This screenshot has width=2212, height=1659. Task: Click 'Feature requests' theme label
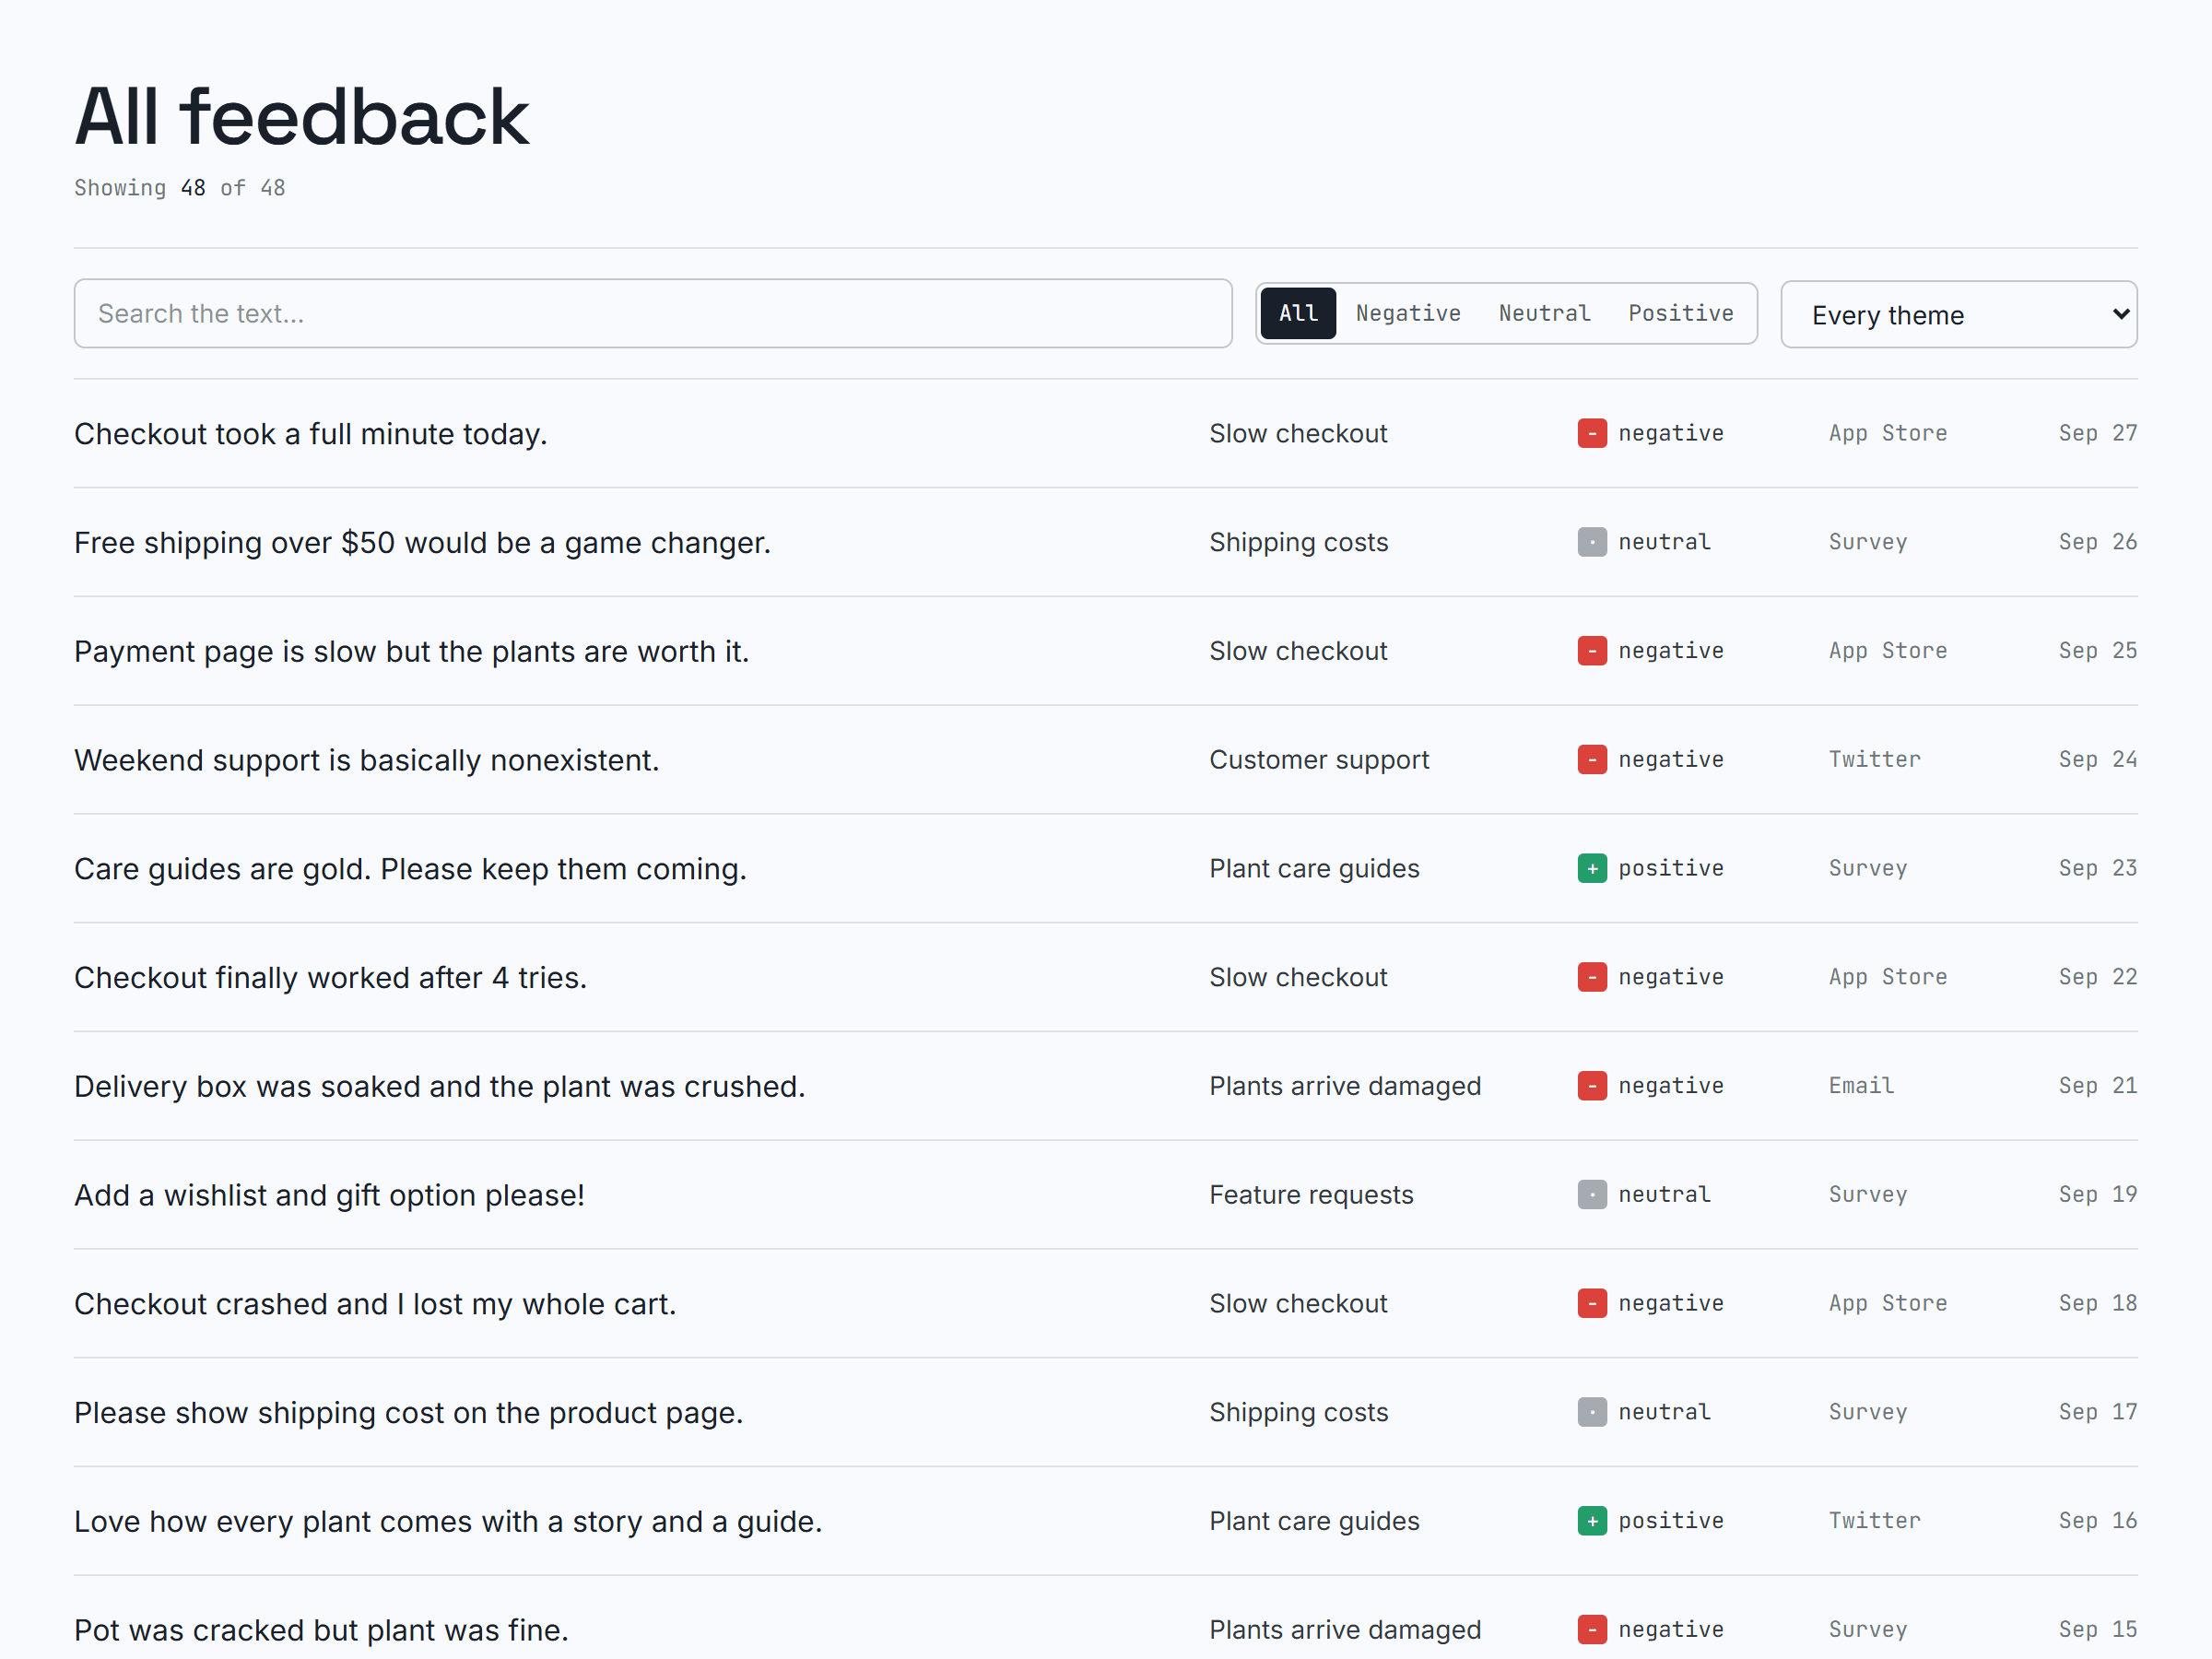pyautogui.click(x=1311, y=1196)
